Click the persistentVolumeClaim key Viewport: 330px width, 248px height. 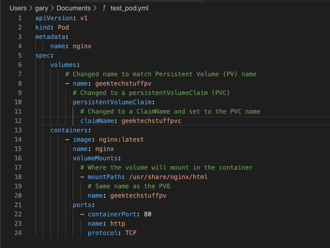[112, 102]
